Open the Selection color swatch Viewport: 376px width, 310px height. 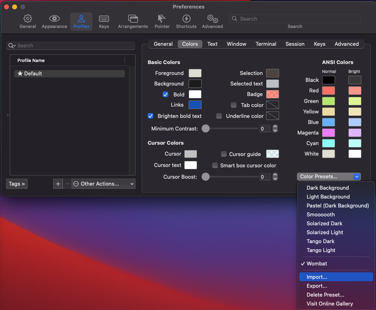pos(273,73)
